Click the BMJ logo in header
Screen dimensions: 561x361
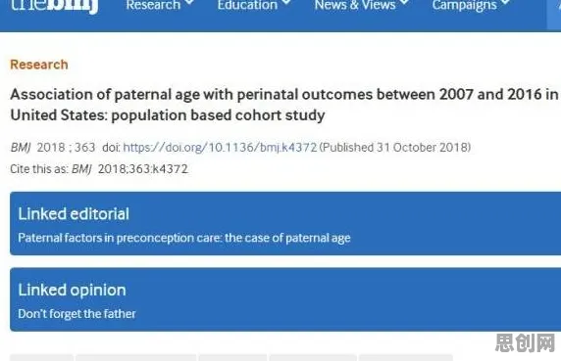click(54, 6)
